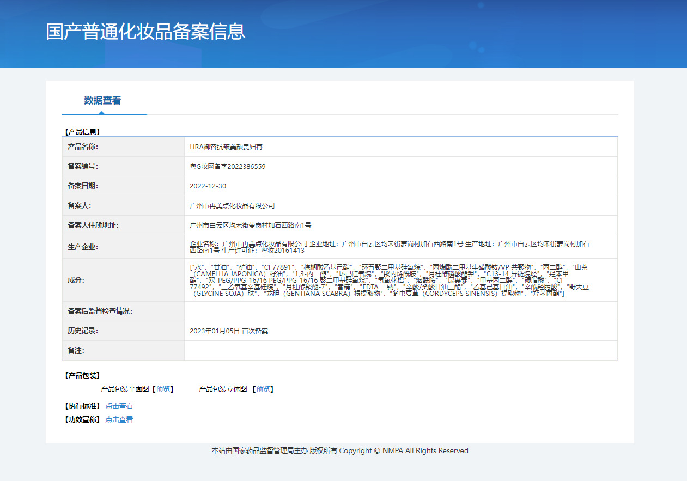This screenshot has width=687, height=481.
Task: Click 点击查看 next to 执行标准
Action: (119, 405)
